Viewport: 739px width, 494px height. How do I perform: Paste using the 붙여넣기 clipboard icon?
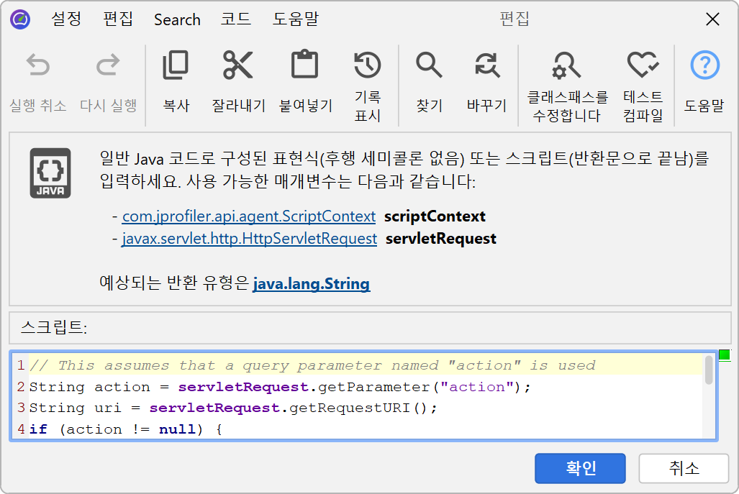point(305,64)
